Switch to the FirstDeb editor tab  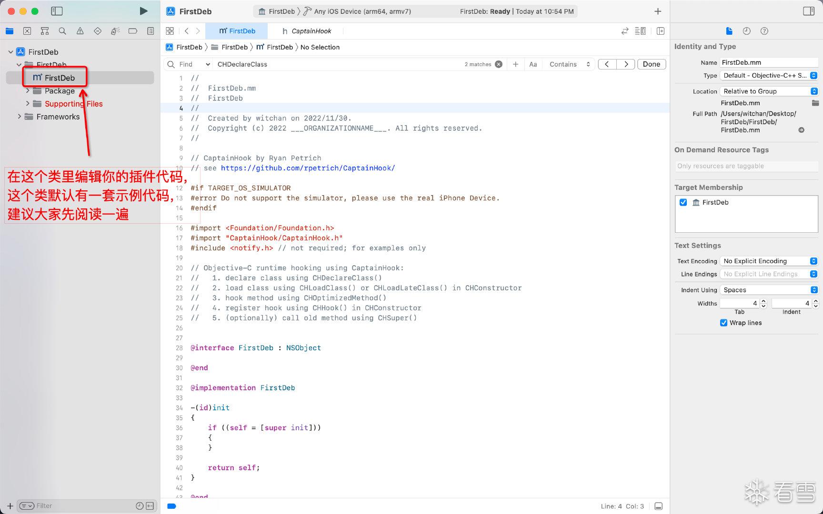coord(237,31)
